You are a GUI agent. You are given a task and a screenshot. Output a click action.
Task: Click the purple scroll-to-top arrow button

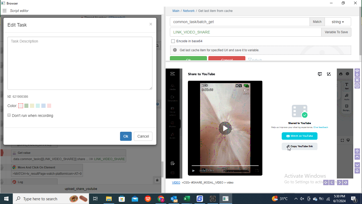coord(357,151)
